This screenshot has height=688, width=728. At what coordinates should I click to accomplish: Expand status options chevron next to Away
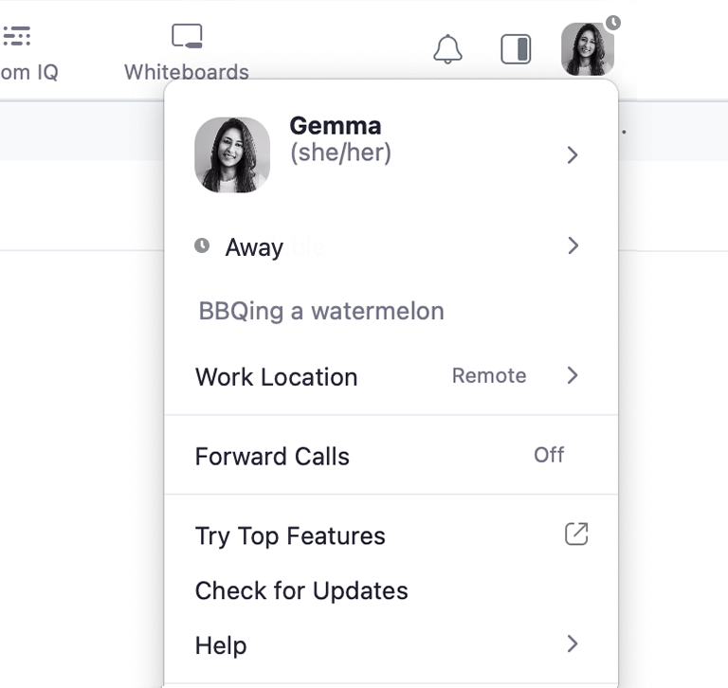pyautogui.click(x=573, y=245)
